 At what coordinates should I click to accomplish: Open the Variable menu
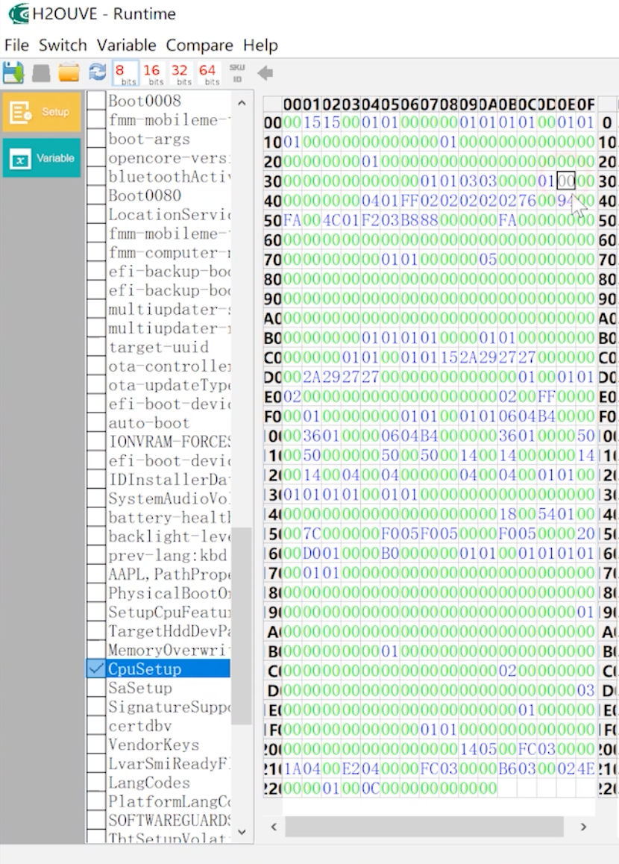127,46
